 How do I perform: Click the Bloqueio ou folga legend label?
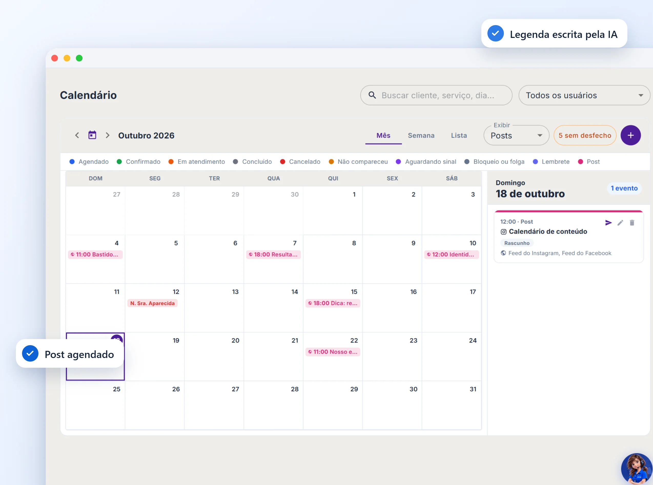499,162
